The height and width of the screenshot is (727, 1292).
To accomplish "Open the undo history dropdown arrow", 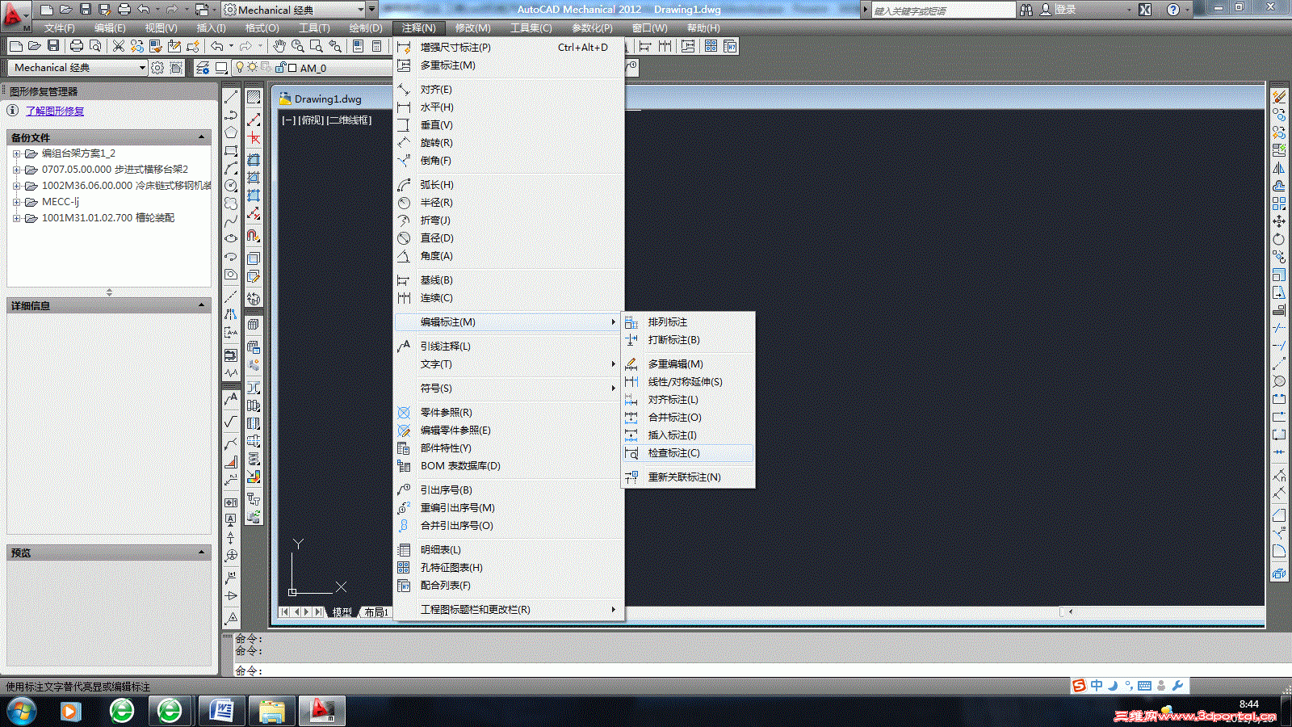I will [x=231, y=46].
